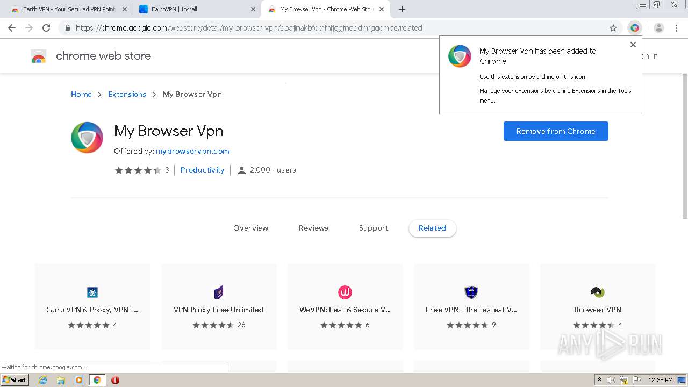Open the Reviews tab
This screenshot has height=387, width=688.
pos(313,228)
